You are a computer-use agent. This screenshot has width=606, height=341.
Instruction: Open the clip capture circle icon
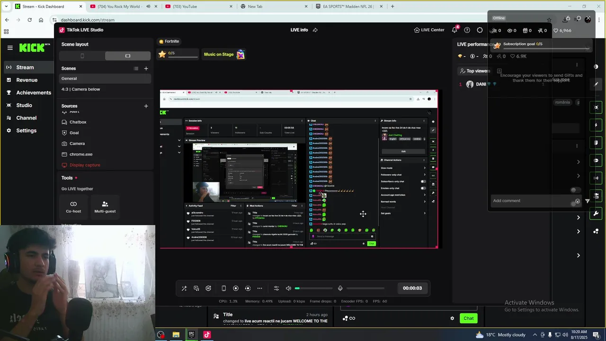tap(248, 288)
